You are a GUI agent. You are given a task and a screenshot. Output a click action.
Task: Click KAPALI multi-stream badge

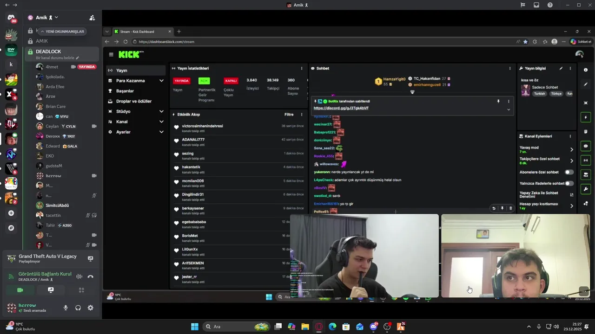(x=231, y=81)
